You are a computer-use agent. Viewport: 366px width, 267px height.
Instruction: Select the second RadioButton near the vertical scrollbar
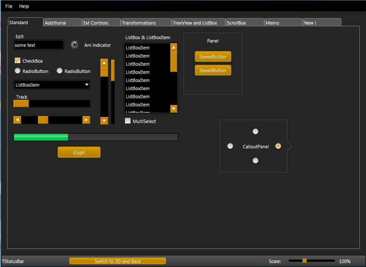(59, 71)
